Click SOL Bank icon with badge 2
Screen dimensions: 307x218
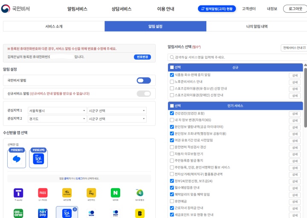67,213
